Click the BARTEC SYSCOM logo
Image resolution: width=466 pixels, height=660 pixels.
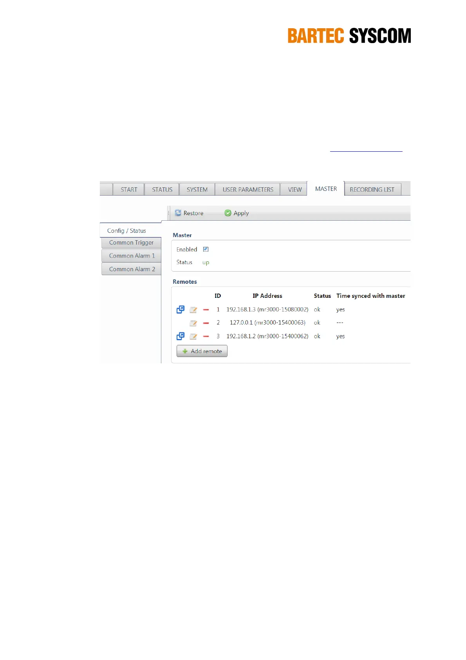[349, 36]
